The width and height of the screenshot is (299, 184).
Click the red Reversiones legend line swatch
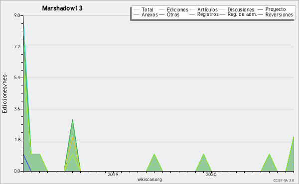260,14
